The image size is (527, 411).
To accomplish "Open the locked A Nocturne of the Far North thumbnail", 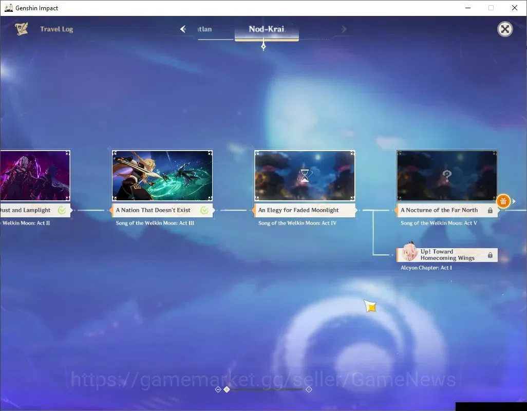I will [x=447, y=175].
